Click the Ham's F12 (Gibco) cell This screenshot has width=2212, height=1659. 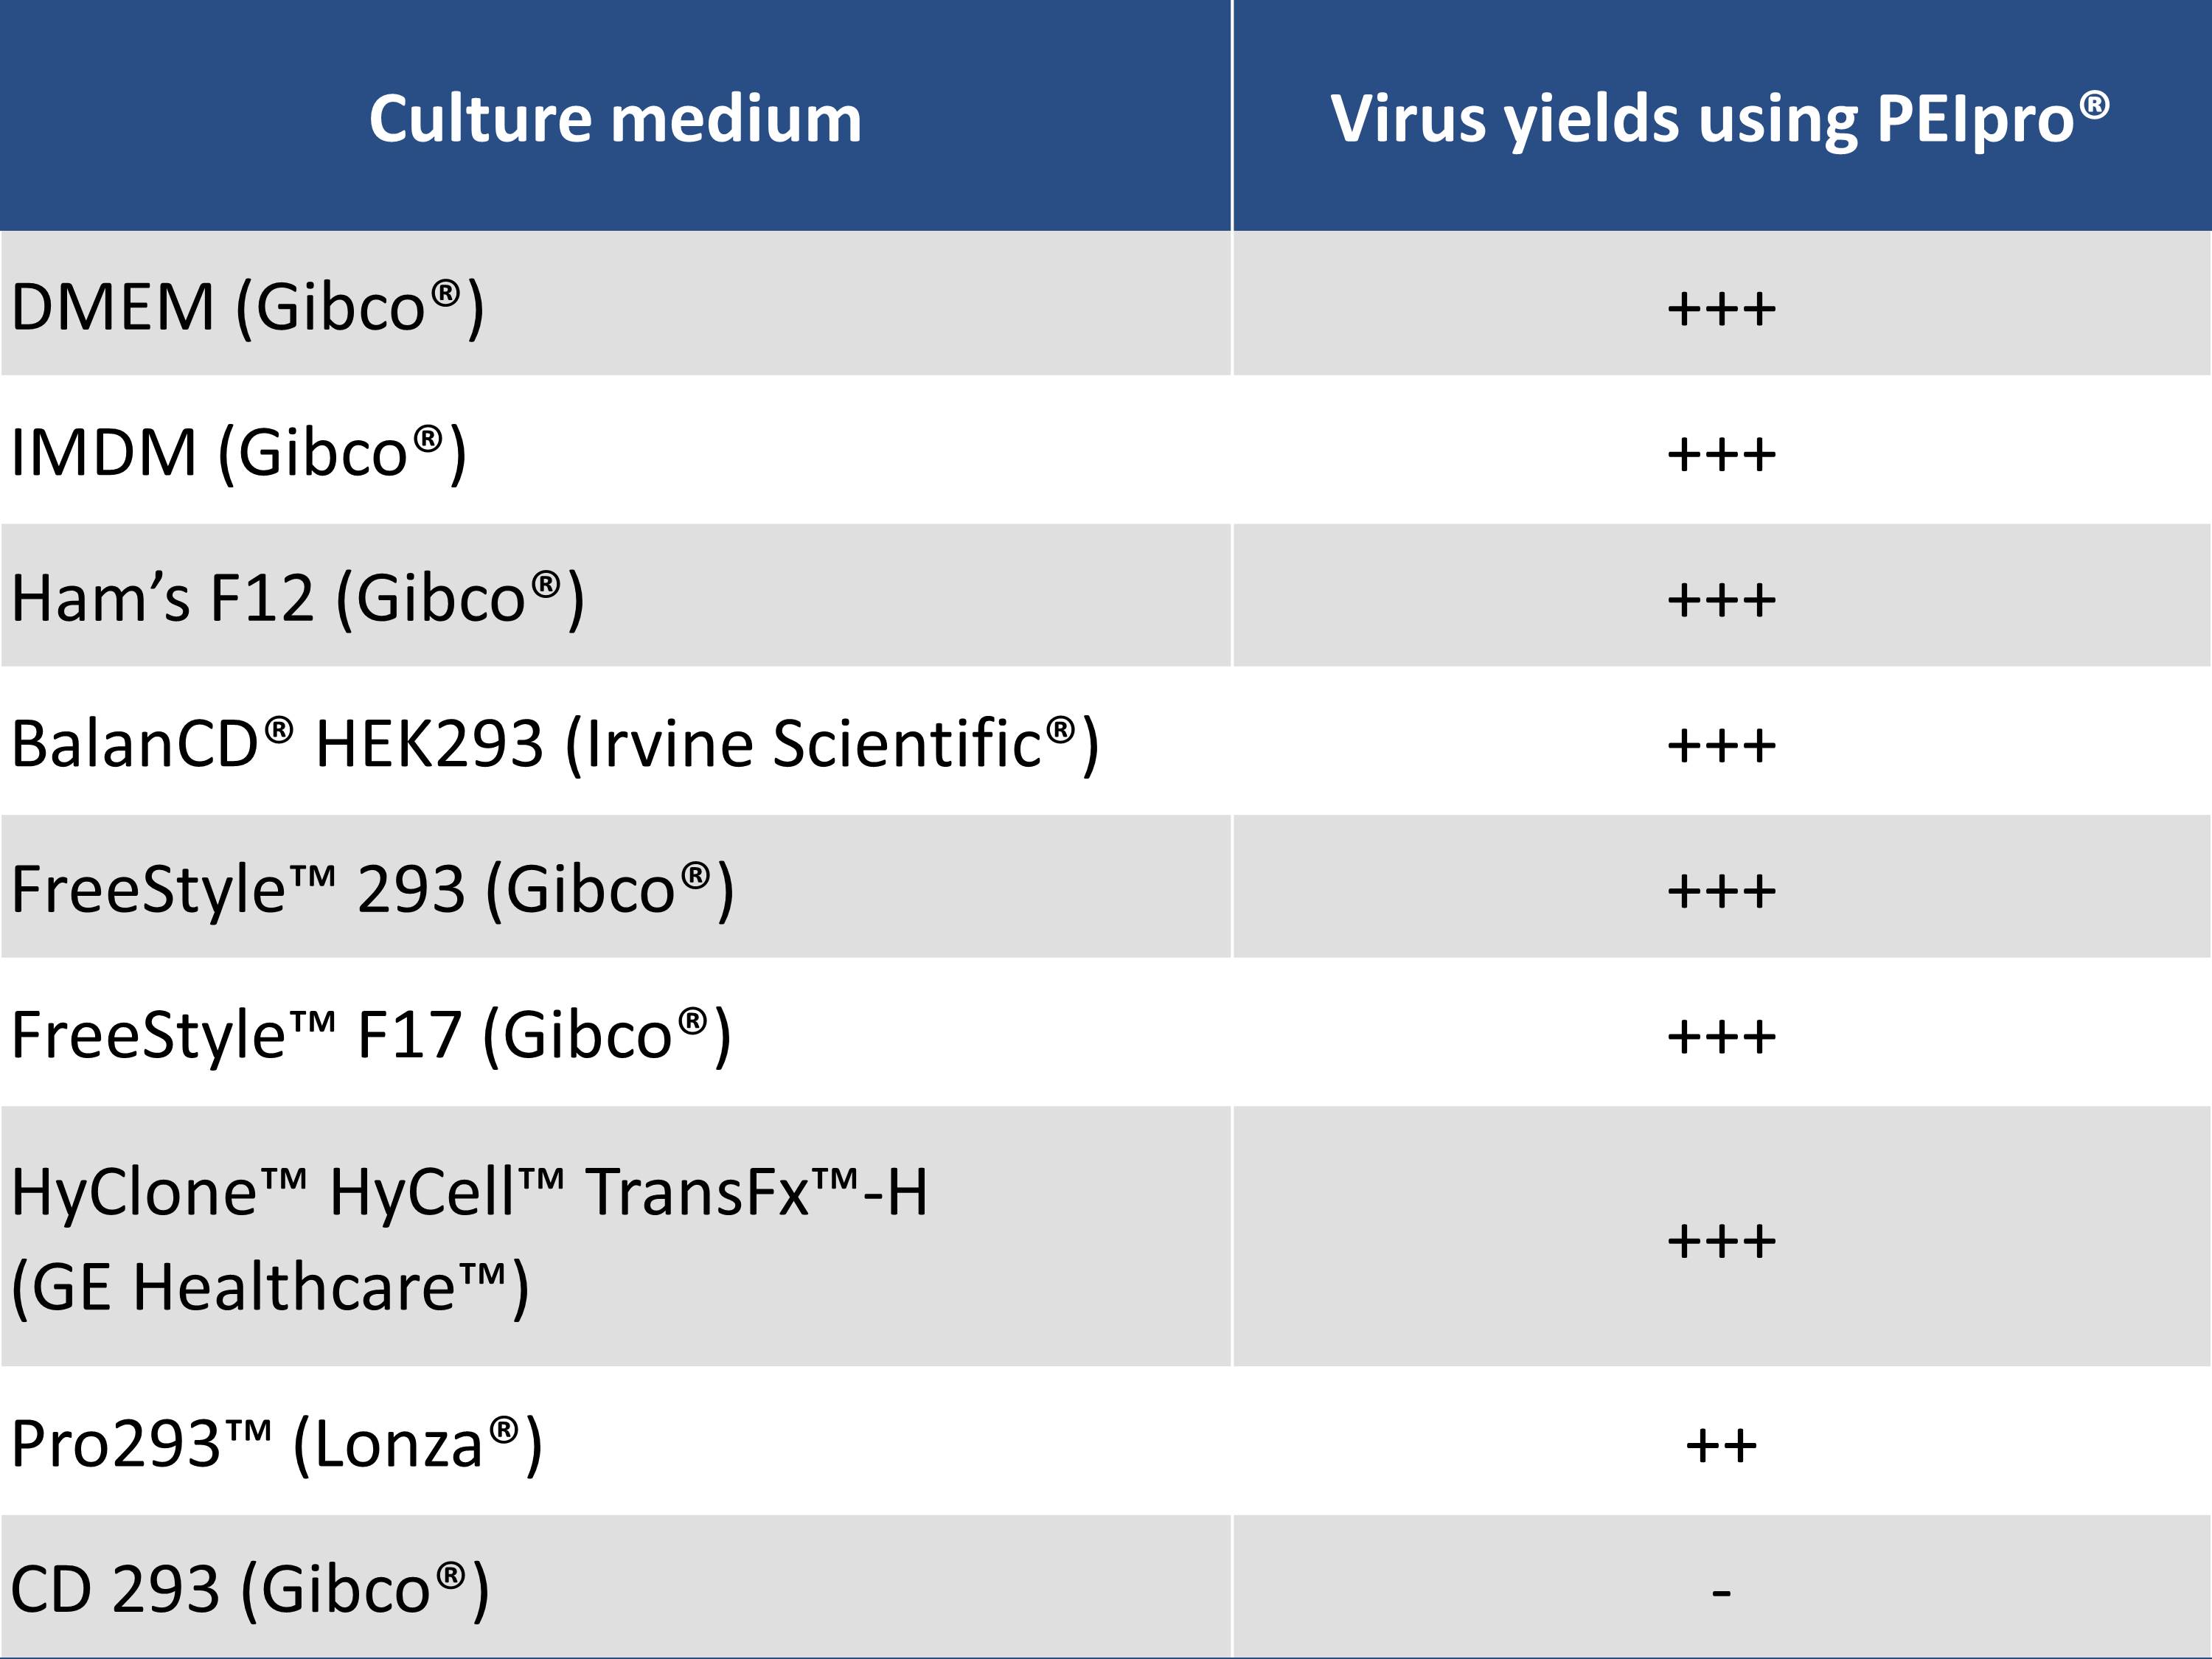(x=298, y=598)
